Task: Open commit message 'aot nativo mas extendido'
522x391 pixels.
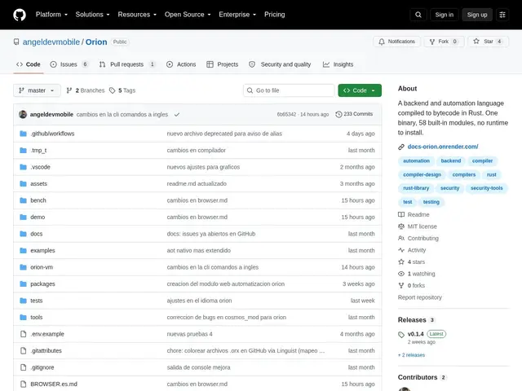Action: [199, 250]
